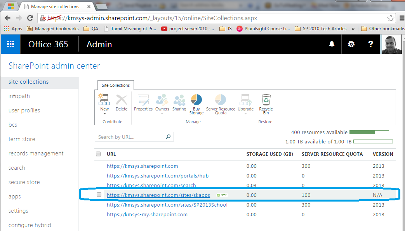Viewport: 405px width, 231px height.
Task: Open the portals/hub site link
Action: [158, 176]
